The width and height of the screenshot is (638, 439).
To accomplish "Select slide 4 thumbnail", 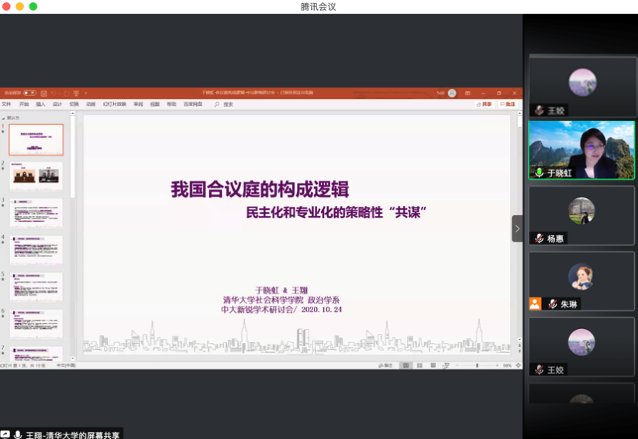I will tap(36, 250).
